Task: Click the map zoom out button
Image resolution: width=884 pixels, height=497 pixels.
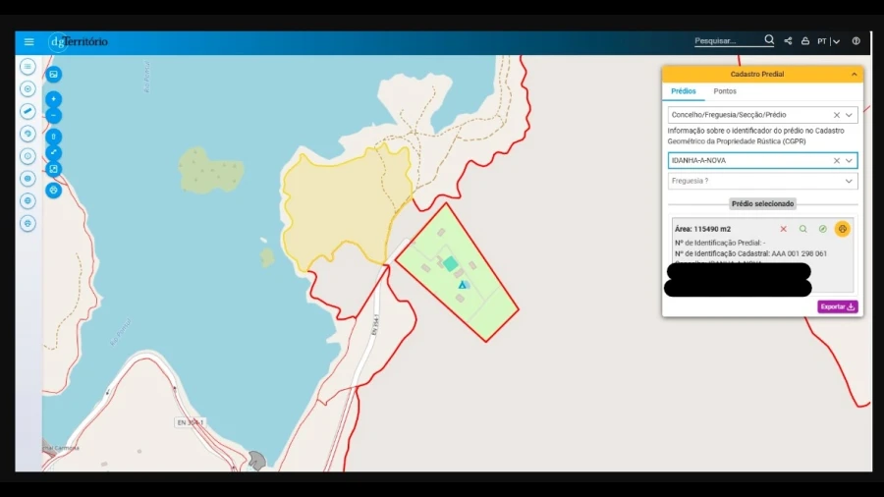Action: (54, 116)
